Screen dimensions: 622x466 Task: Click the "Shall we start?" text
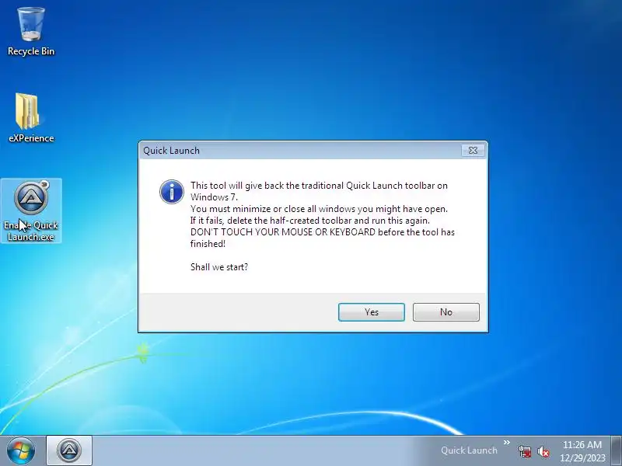[x=219, y=267]
